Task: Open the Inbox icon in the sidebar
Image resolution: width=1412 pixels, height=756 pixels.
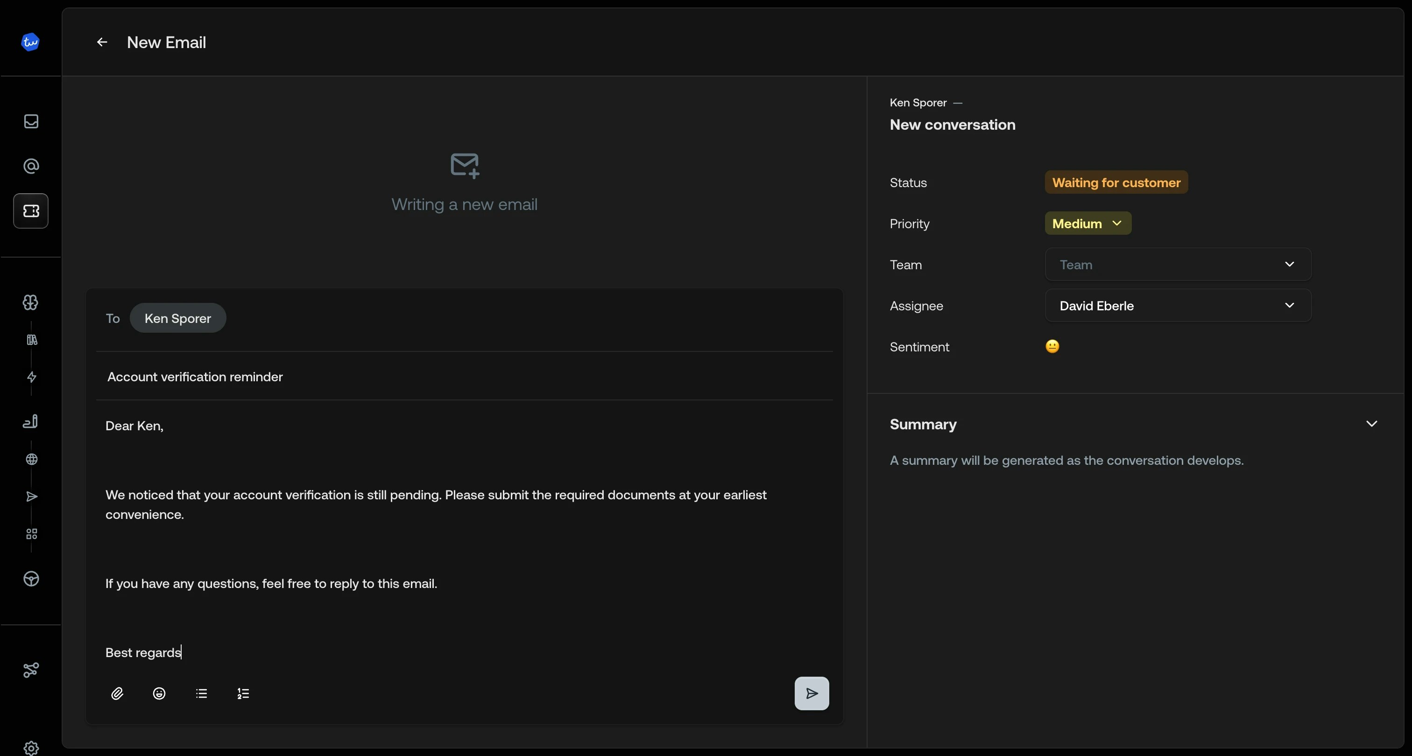Action: 31,121
